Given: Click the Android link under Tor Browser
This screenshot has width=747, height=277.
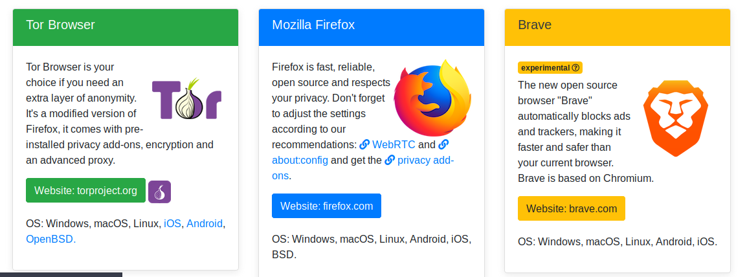Looking at the screenshot, I should click(205, 223).
